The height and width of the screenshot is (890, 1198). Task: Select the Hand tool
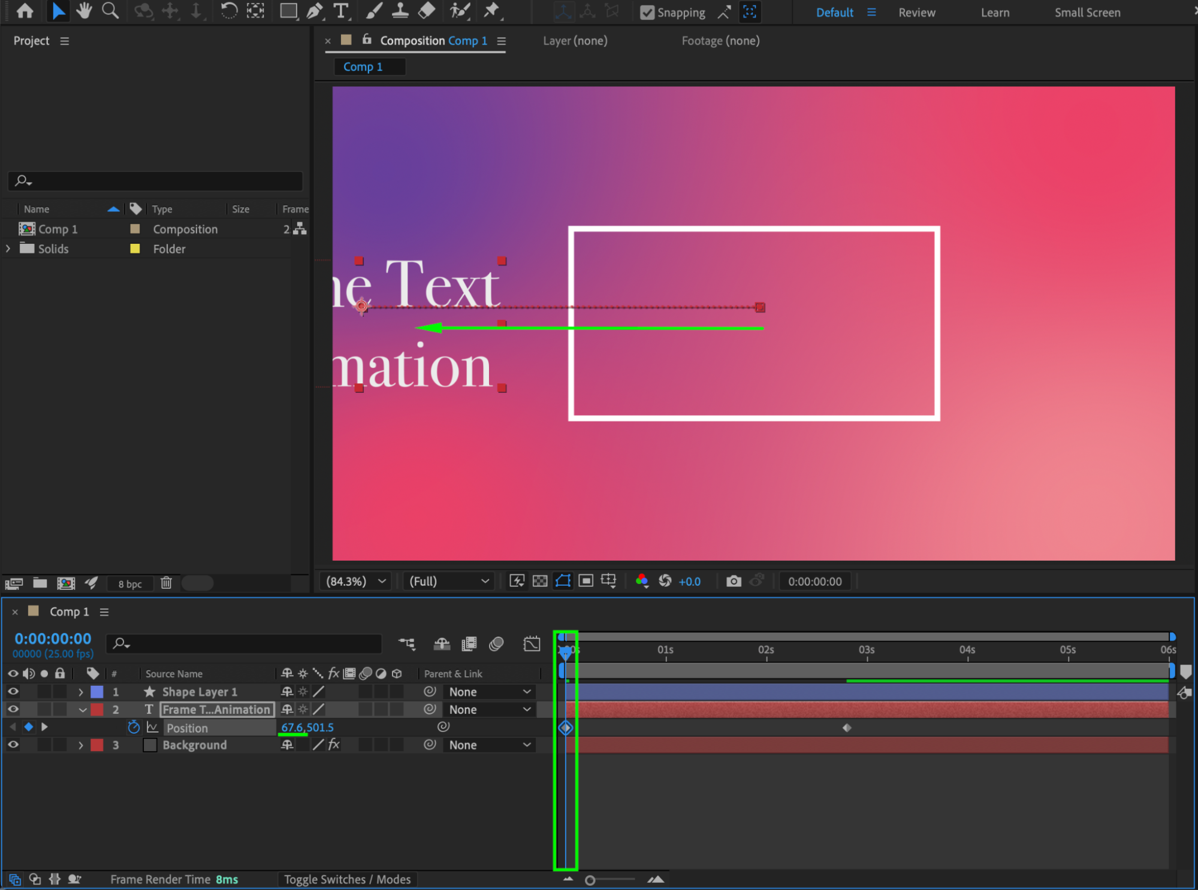[x=84, y=11]
